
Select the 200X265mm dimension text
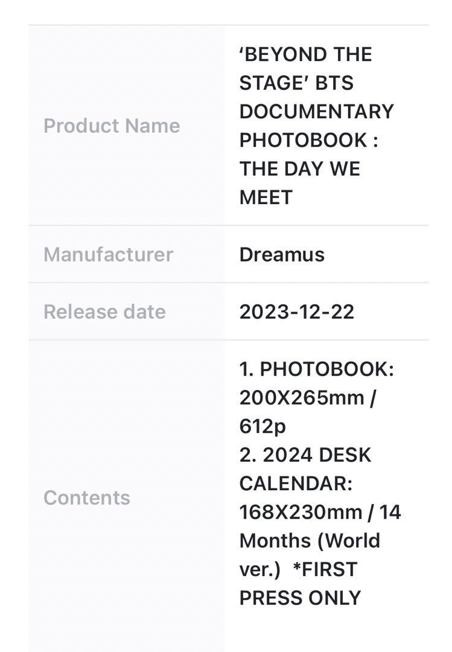302,397
